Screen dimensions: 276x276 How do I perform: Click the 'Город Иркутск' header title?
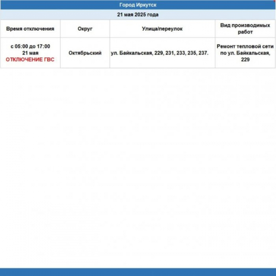pyautogui.click(x=138, y=5)
